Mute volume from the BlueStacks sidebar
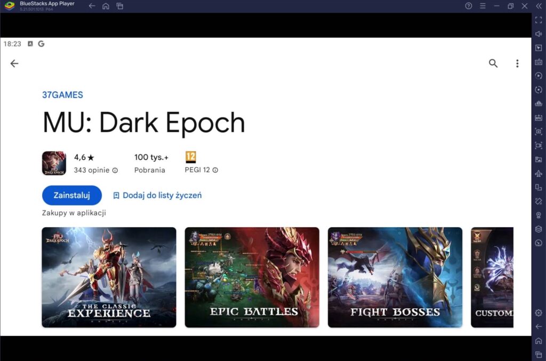This screenshot has height=361, width=546. click(539, 34)
